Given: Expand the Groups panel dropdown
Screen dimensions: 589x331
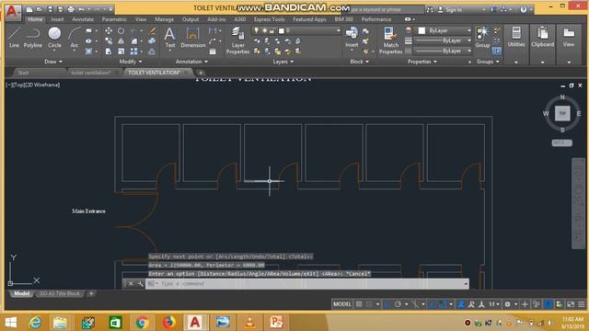Looking at the screenshot, I should [x=488, y=62].
